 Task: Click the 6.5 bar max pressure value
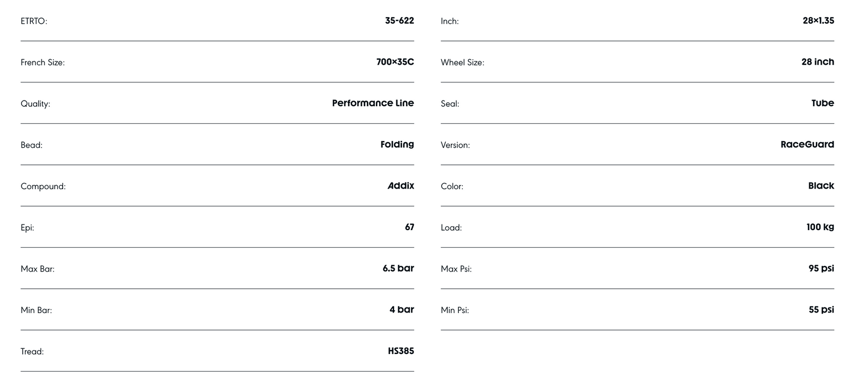pos(398,268)
